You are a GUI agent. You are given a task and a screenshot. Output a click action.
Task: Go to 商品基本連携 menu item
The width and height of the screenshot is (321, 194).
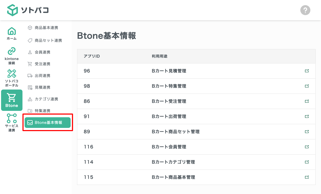tap(46, 28)
